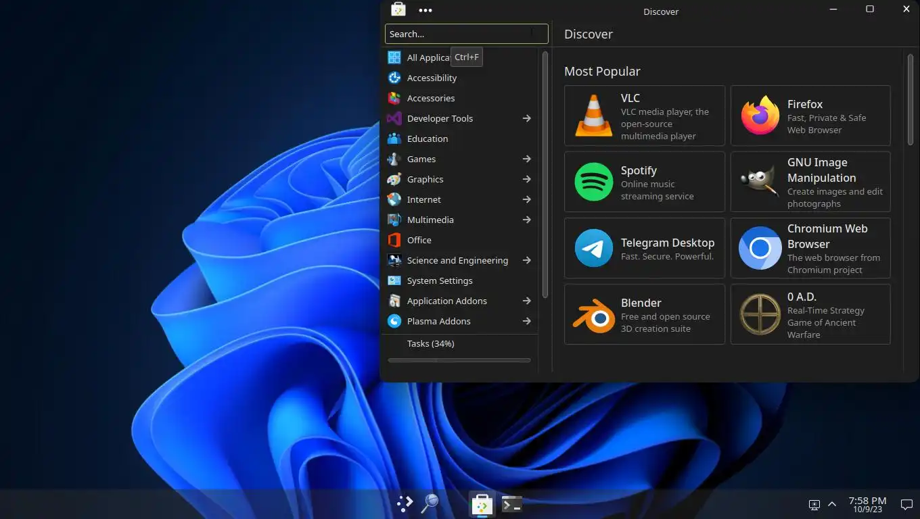Expand the Application Addons arrow
Viewport: 920px width, 519px height.
pyautogui.click(x=526, y=301)
